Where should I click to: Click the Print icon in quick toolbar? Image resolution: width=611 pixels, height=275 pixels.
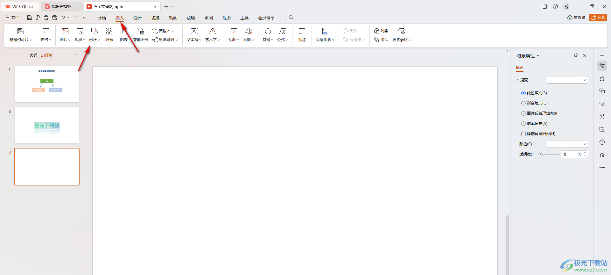pyautogui.click(x=46, y=18)
